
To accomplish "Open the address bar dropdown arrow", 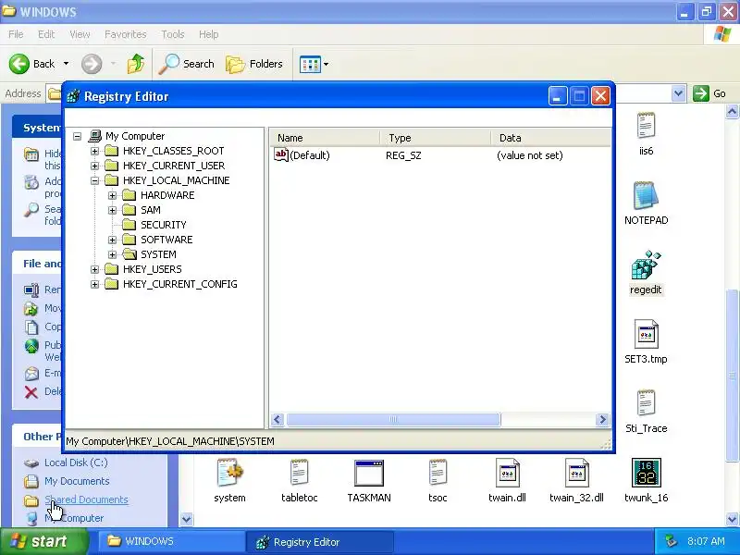I will 678,93.
